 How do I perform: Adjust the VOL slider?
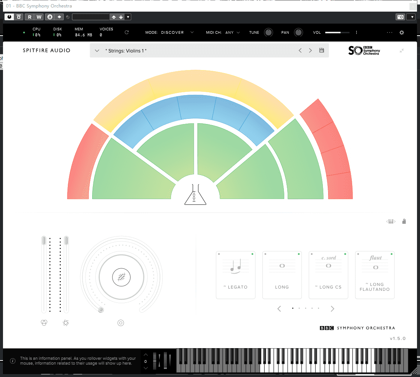[337, 33]
